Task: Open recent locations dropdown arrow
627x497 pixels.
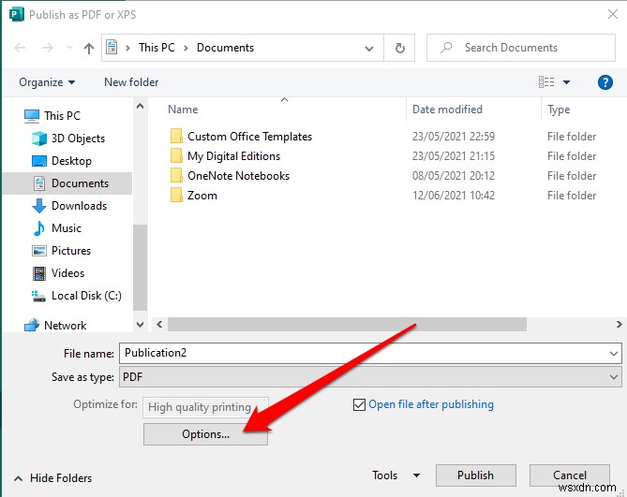Action: point(69,48)
